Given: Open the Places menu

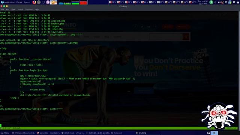Looking at the screenshot, I should point(19,2).
